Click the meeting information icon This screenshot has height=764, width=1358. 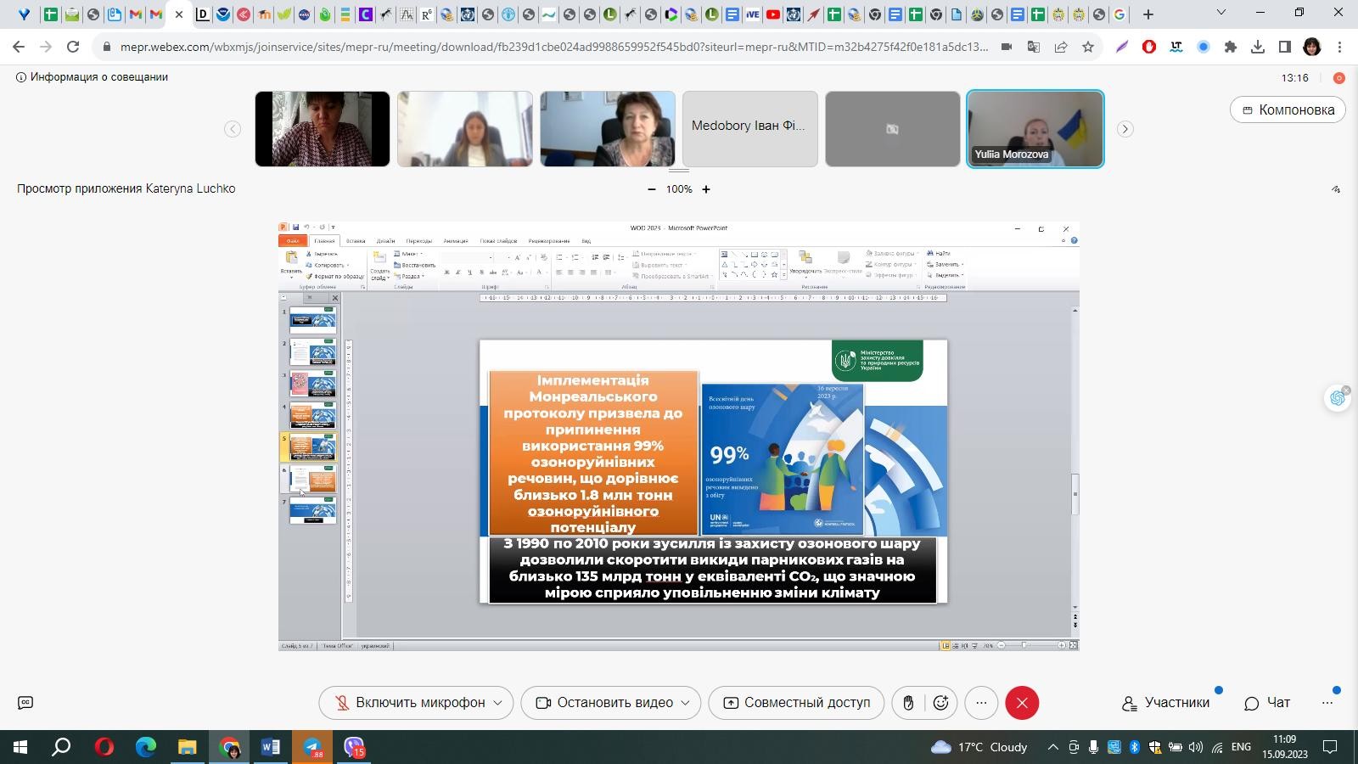coord(21,77)
